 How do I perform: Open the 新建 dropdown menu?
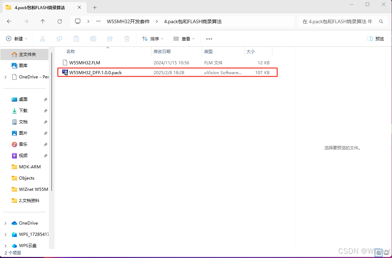click(17, 39)
